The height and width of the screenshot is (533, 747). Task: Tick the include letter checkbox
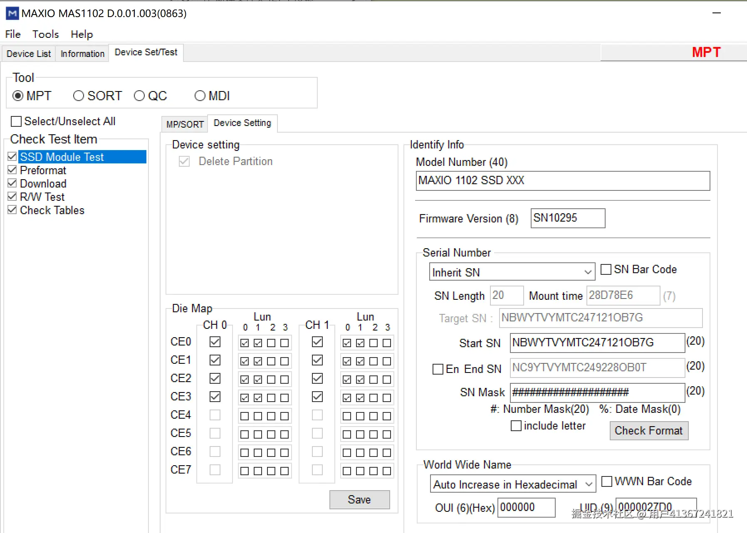(x=516, y=426)
